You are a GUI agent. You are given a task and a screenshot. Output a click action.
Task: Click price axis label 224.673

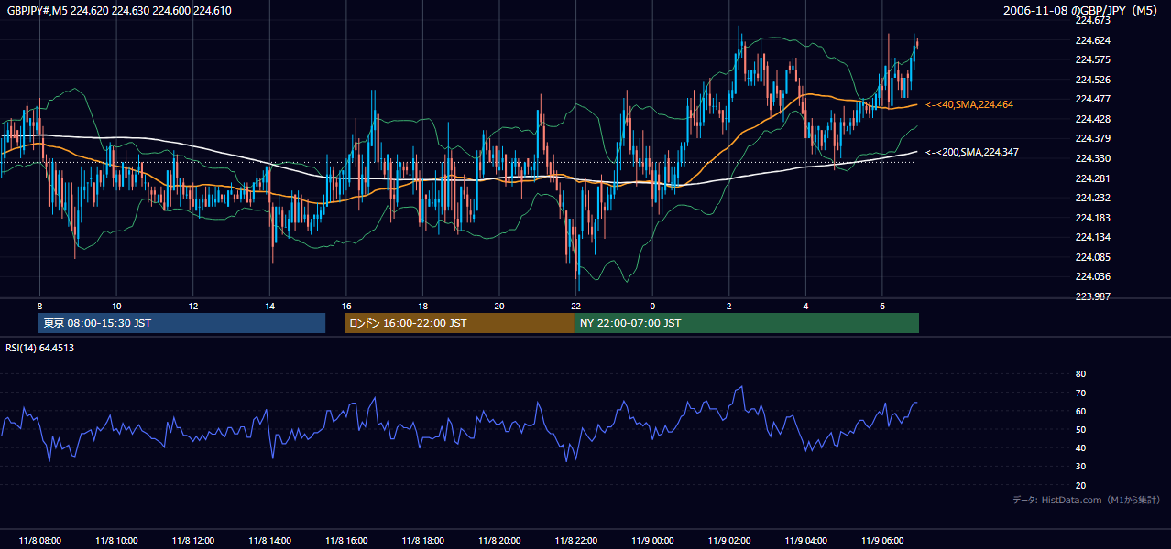[x=1092, y=20]
